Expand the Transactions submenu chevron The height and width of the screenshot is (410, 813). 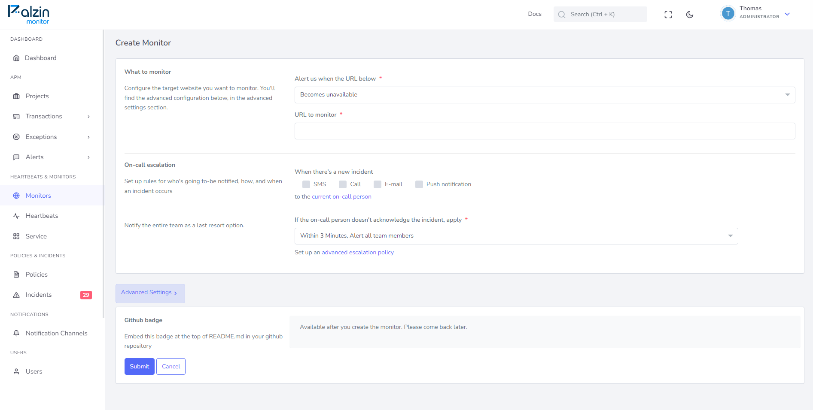click(x=89, y=117)
